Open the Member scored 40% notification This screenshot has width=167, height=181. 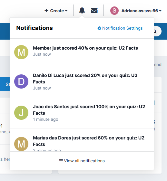82,52
